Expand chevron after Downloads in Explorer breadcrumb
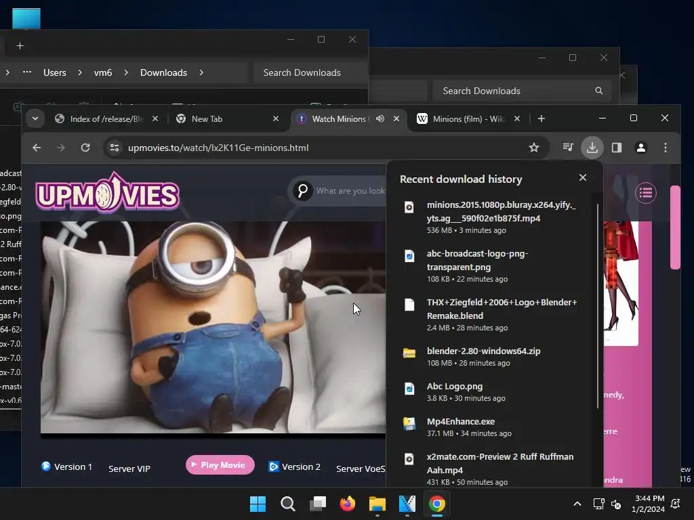694x520 pixels. coord(201,72)
